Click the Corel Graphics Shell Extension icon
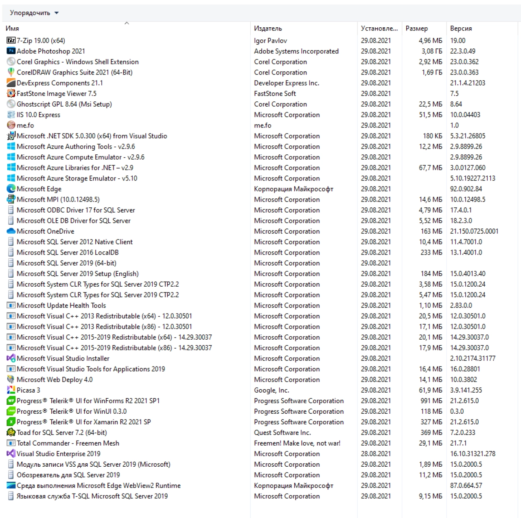This screenshot has height=518, width=521. pos(11,61)
